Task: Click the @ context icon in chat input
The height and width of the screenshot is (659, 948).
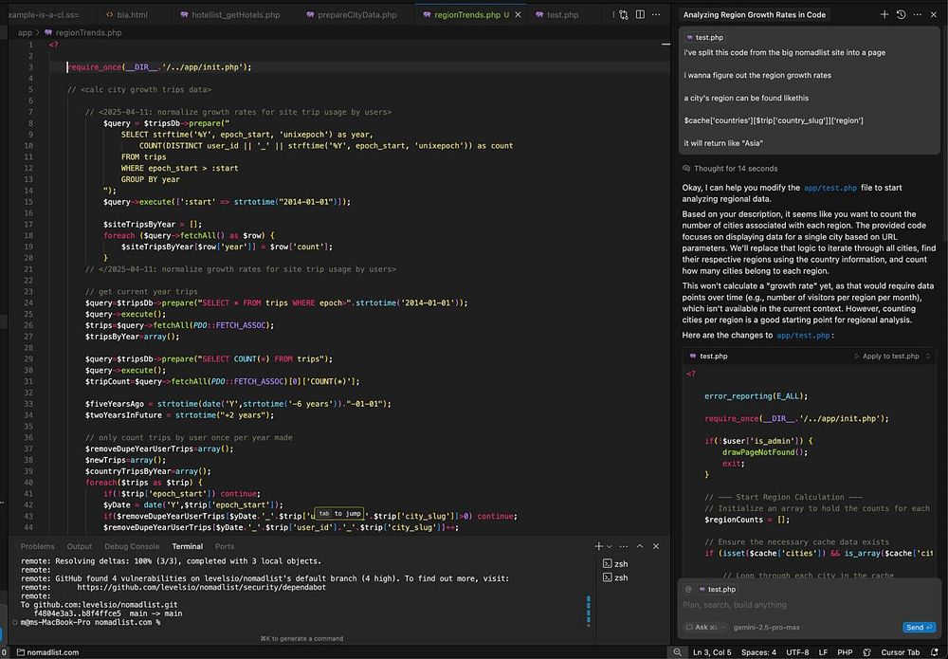Action: coord(688,589)
